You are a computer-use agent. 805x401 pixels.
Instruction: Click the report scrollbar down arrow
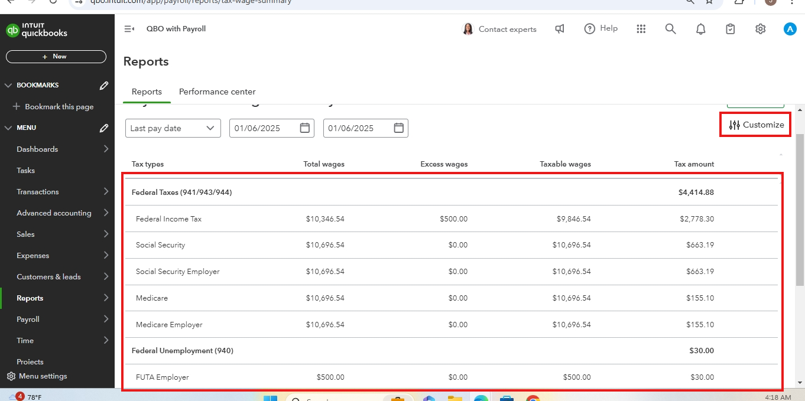pos(800,382)
